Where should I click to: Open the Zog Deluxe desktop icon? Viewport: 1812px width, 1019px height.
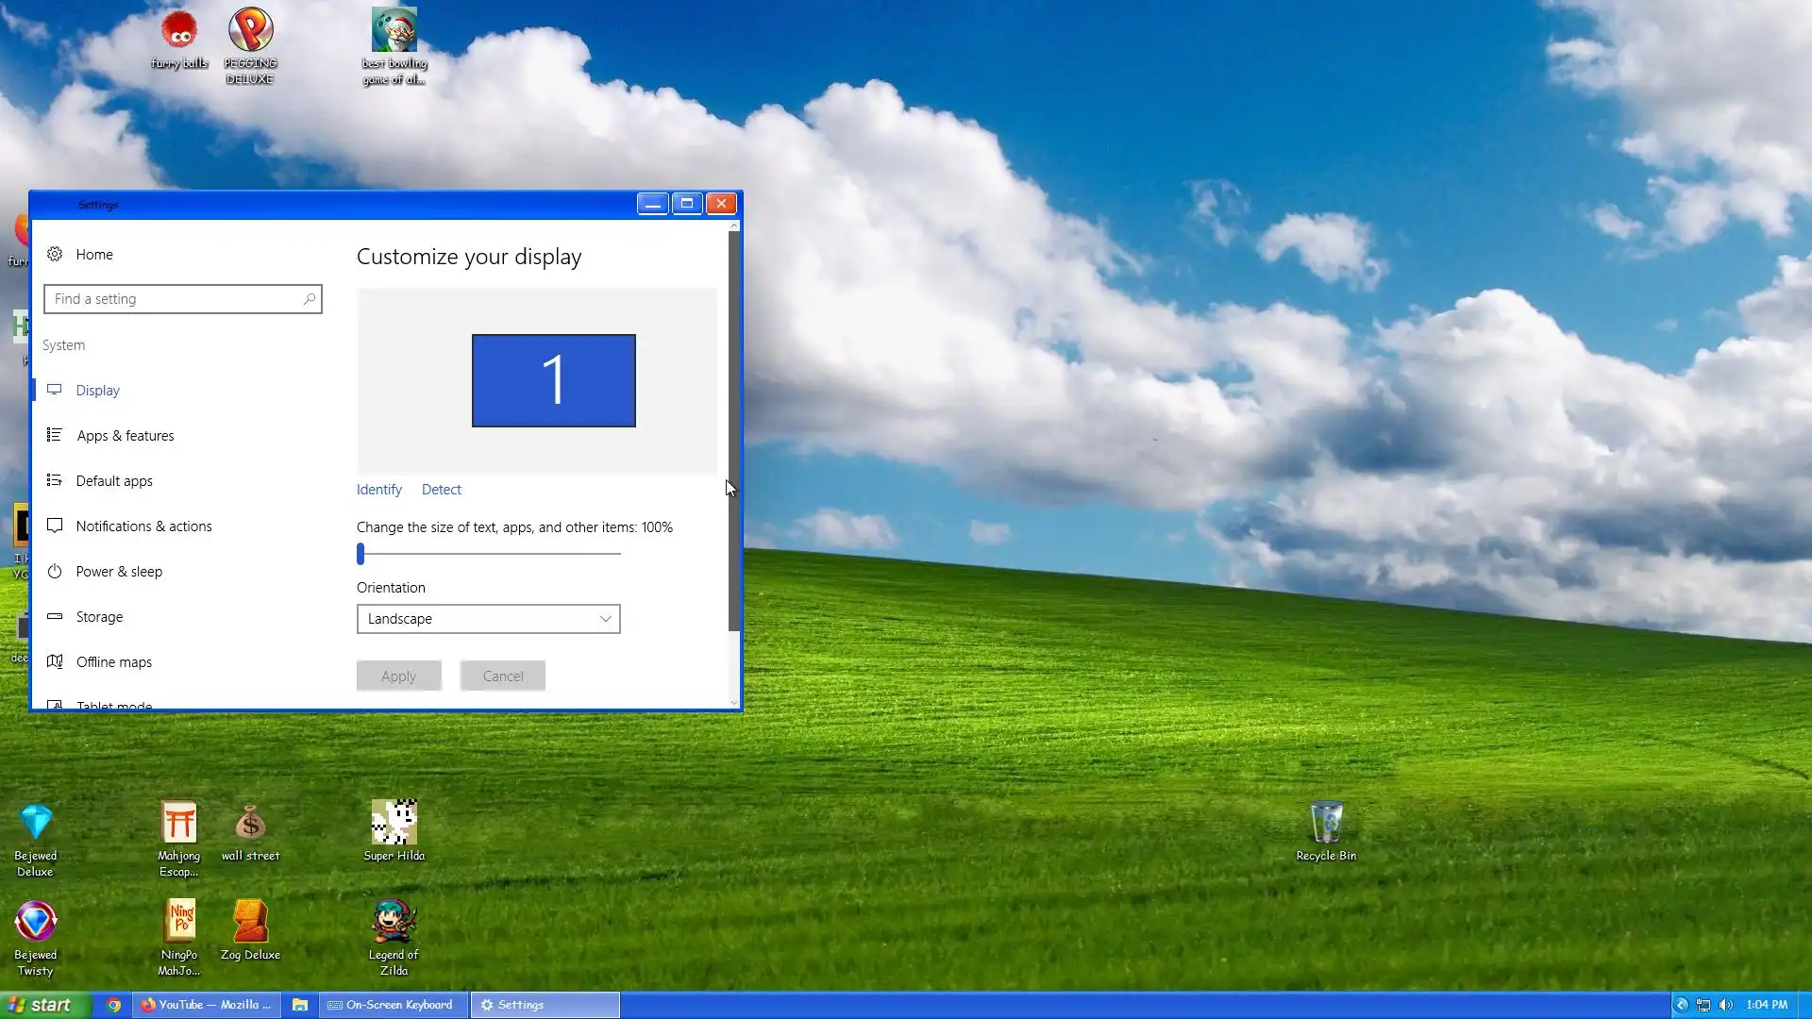[x=250, y=922]
